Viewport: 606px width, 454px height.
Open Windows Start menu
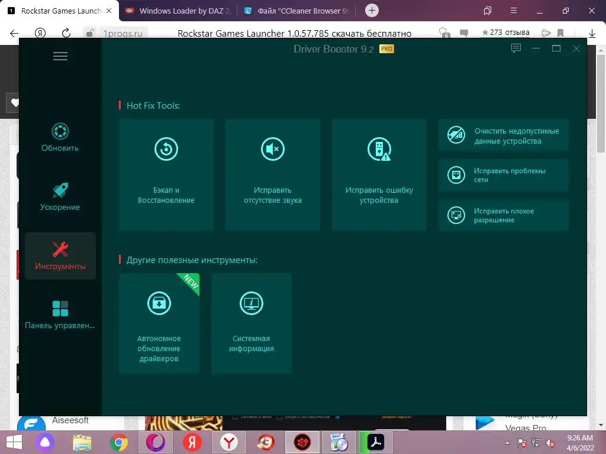[14, 442]
